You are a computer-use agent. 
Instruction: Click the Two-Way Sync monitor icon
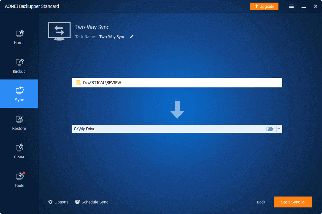click(59, 31)
